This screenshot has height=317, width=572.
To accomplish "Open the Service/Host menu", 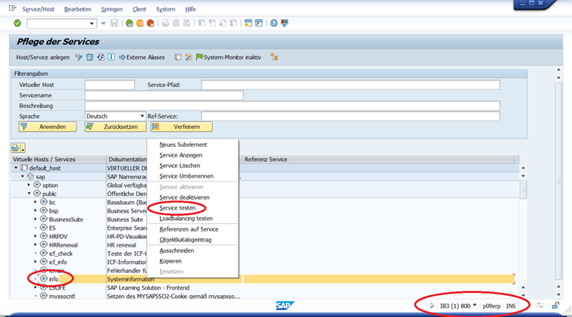I will point(39,9).
